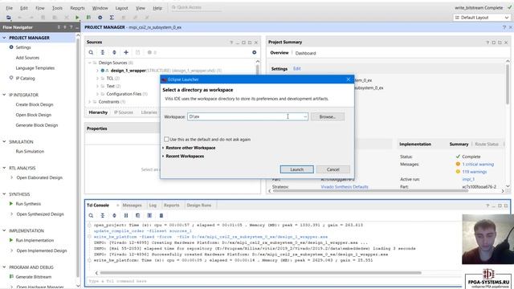This screenshot has width=514, height=289.
Task: Expand the design_1_wrapper tree node
Action: [x=97, y=71]
